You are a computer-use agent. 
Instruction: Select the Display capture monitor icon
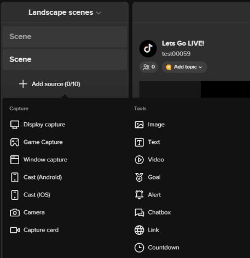click(15, 125)
